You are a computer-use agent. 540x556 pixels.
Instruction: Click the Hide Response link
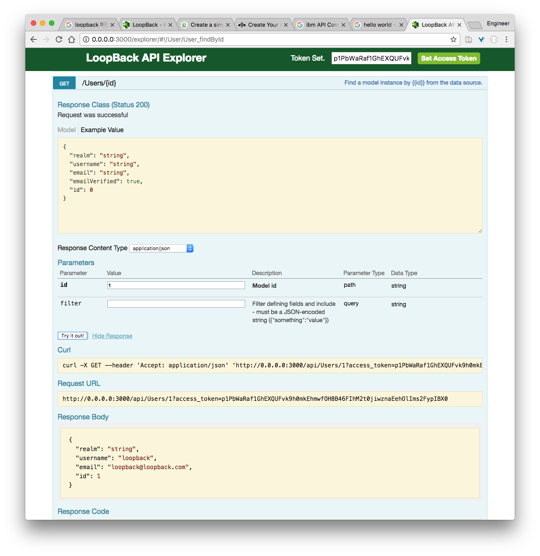coord(112,336)
